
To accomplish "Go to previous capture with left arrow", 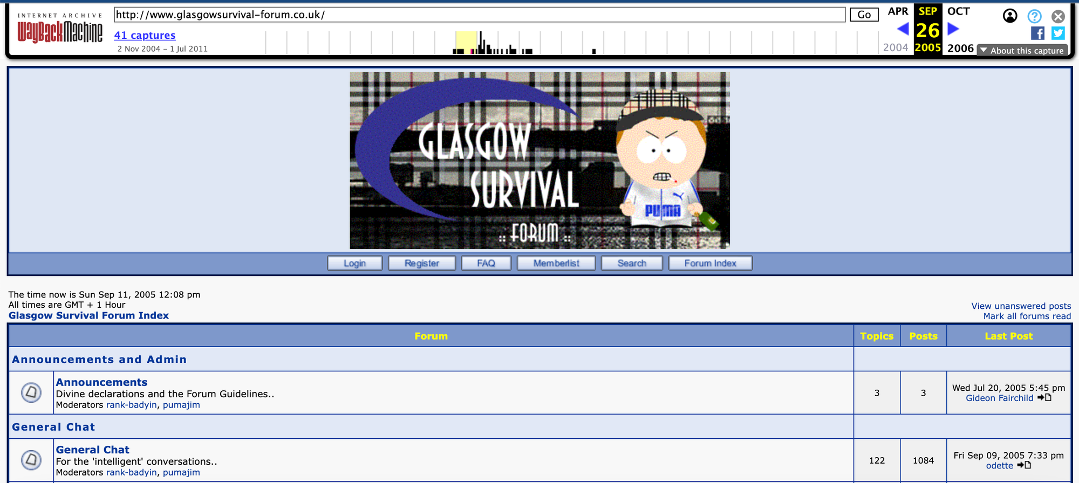I will pyautogui.click(x=903, y=29).
